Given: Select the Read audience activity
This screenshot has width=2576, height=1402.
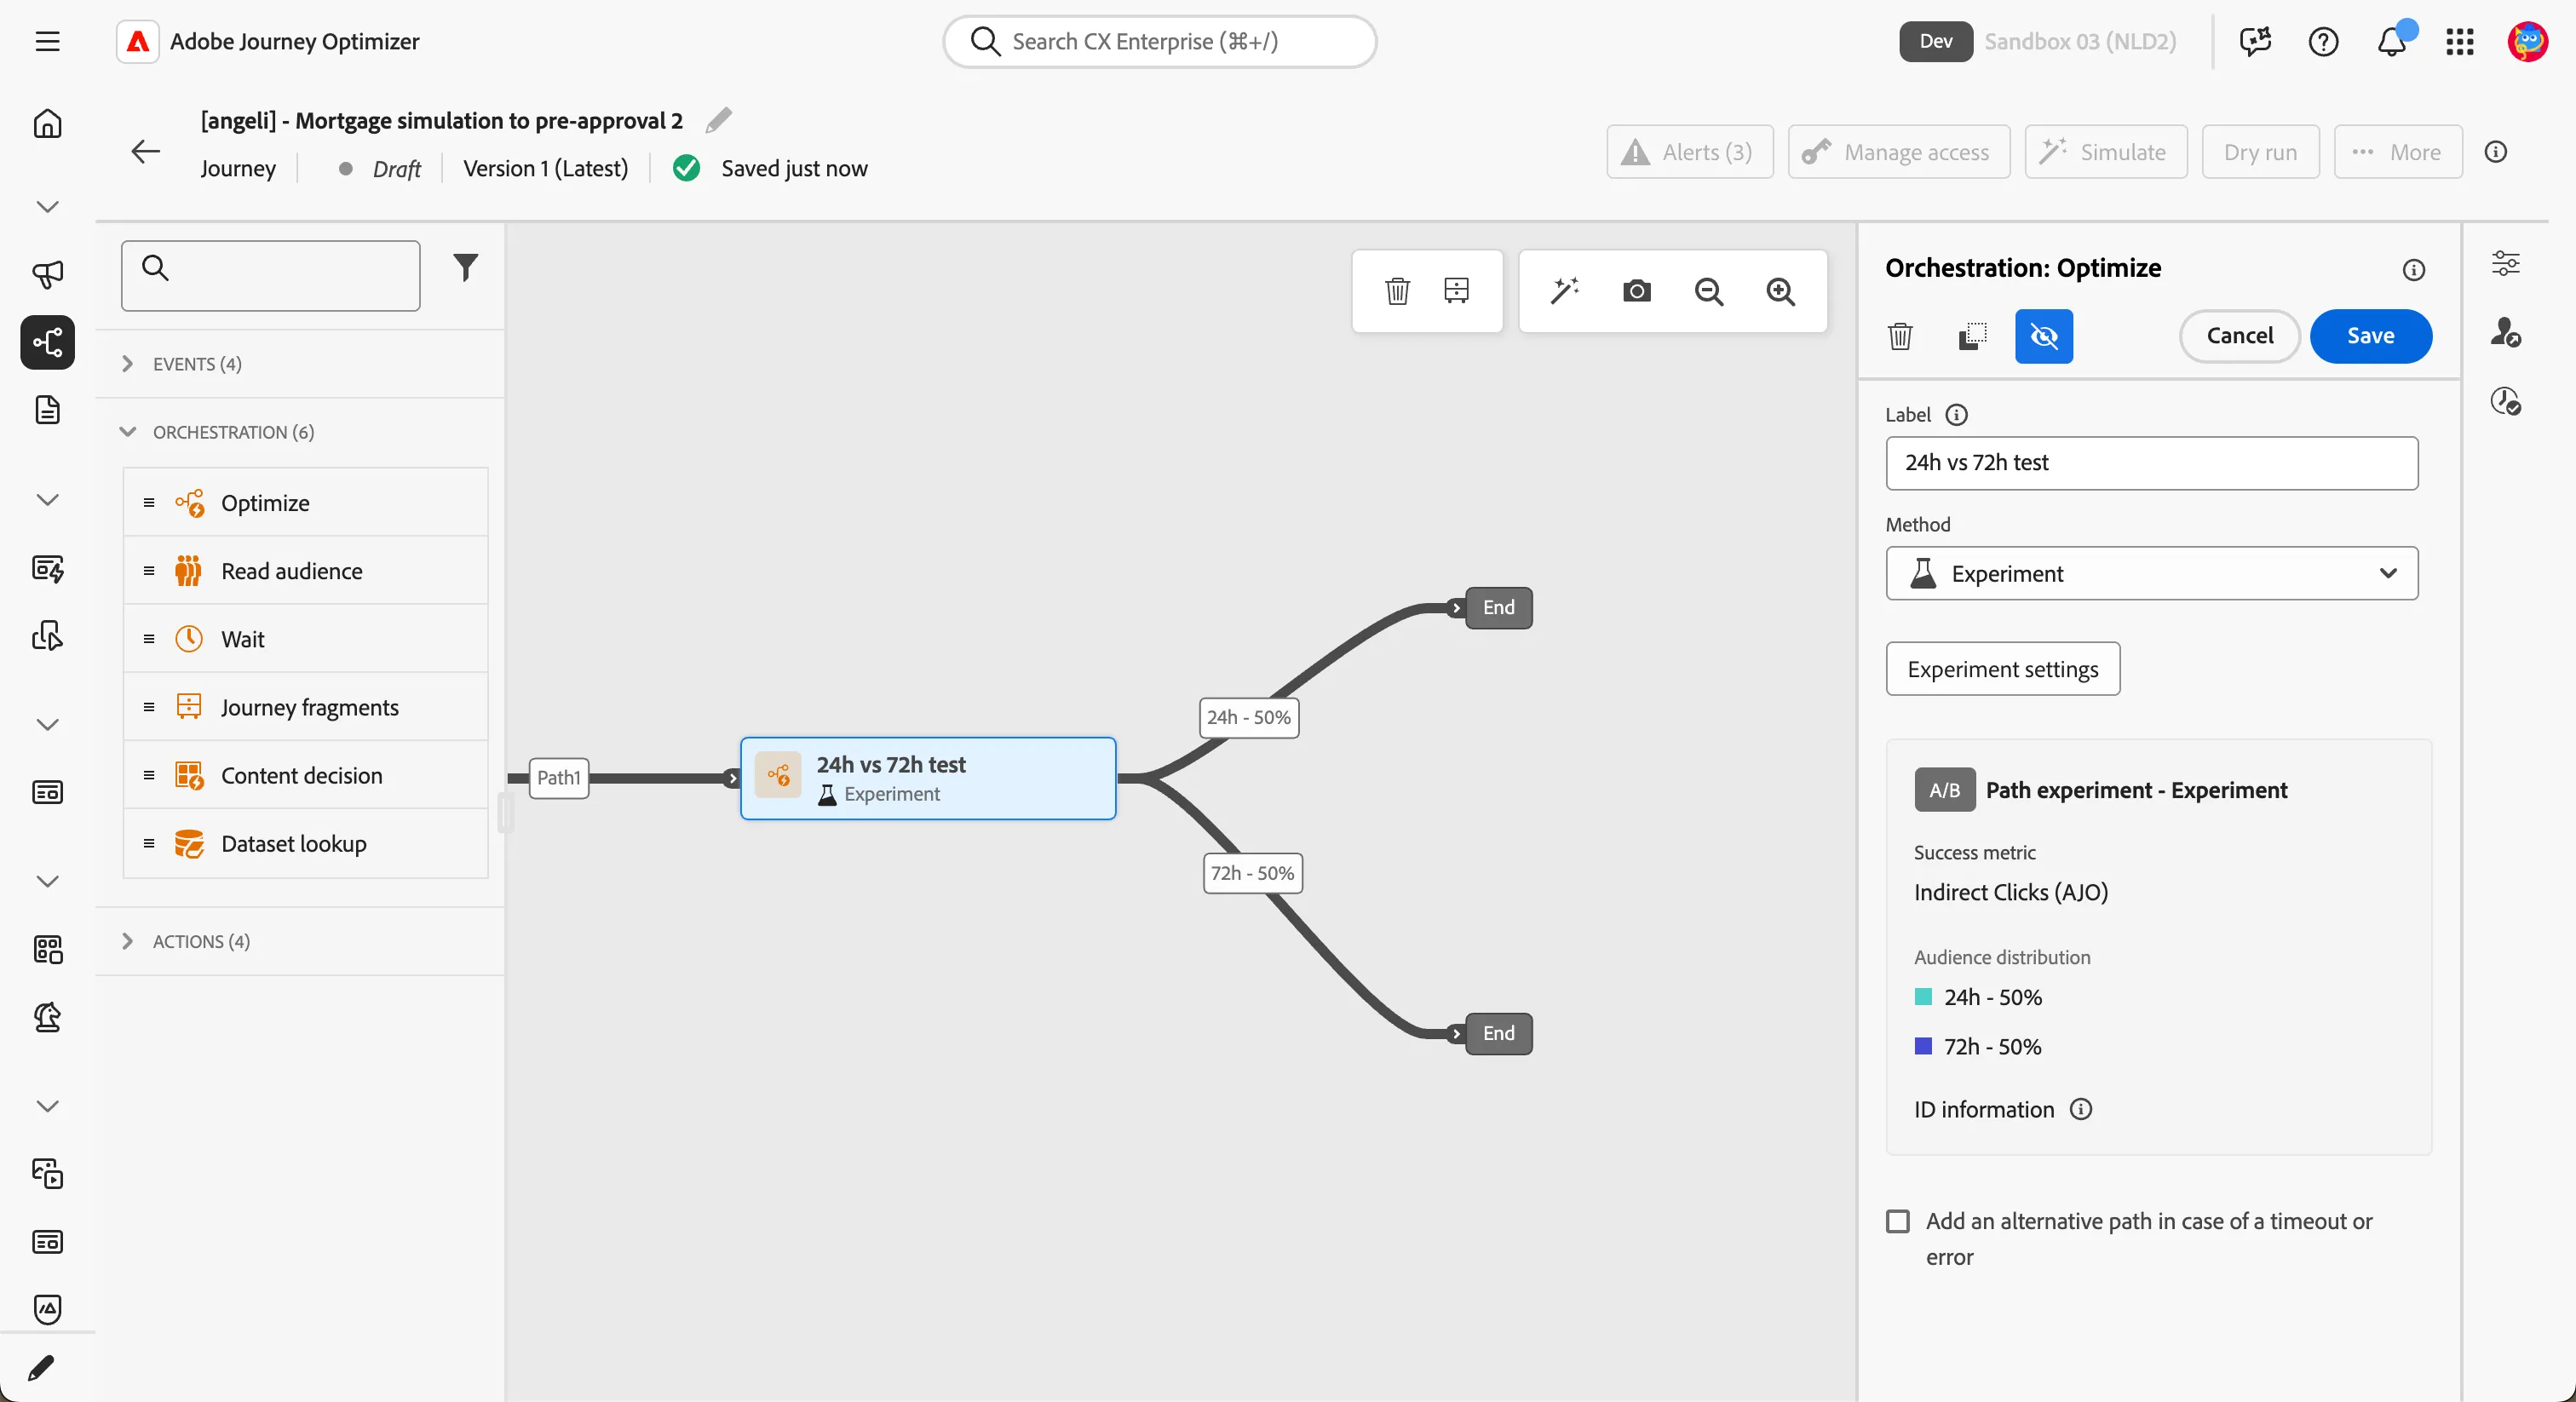Looking at the screenshot, I should pos(305,571).
